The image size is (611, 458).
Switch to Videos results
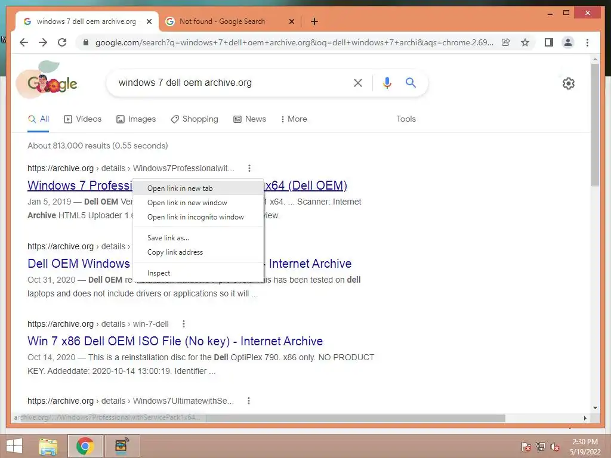82,119
